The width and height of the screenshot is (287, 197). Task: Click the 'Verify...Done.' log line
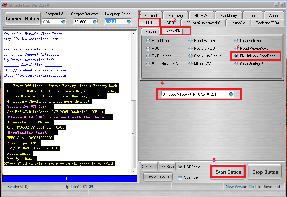[x=21, y=159]
